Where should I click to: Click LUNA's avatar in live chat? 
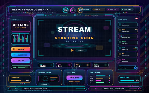120,25
